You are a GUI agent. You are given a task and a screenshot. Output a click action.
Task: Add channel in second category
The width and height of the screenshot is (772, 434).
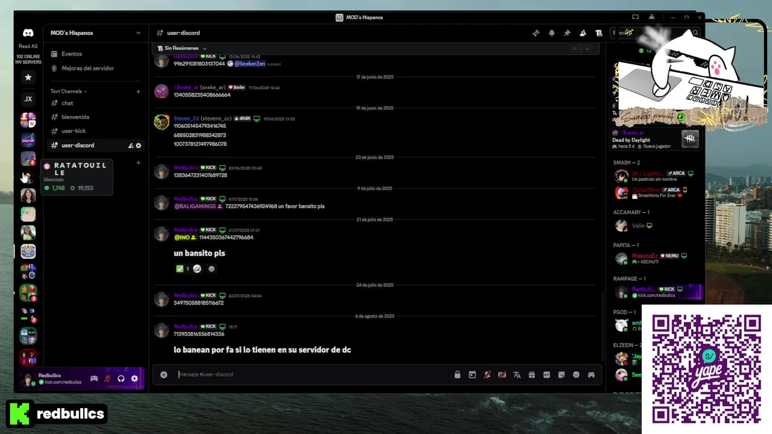(138, 163)
